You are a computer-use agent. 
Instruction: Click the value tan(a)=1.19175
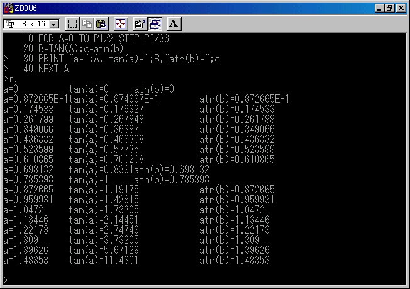click(104, 190)
